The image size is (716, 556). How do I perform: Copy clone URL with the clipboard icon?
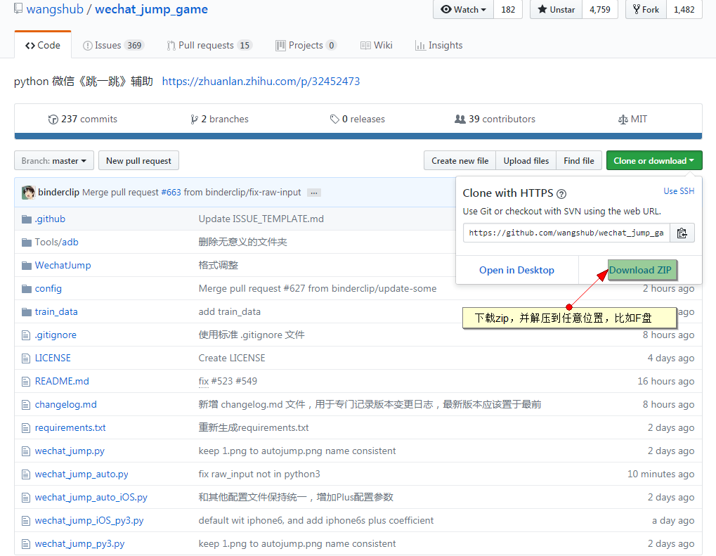pyautogui.click(x=682, y=233)
